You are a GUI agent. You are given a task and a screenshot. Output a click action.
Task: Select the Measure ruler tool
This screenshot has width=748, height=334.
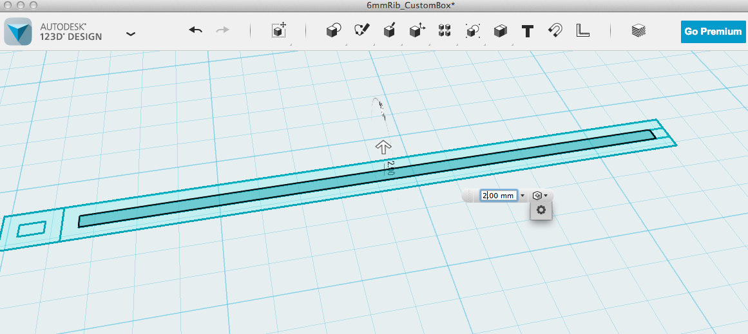pos(582,31)
